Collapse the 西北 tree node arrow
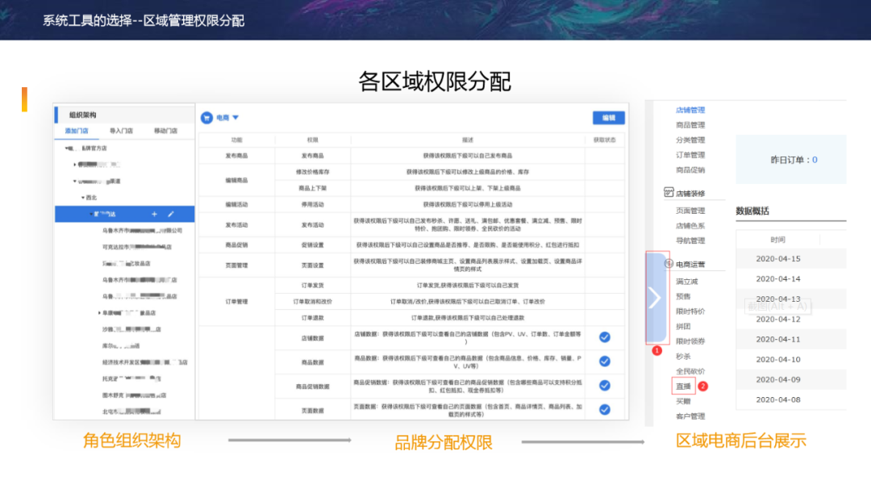This screenshot has width=871, height=489. click(x=83, y=198)
